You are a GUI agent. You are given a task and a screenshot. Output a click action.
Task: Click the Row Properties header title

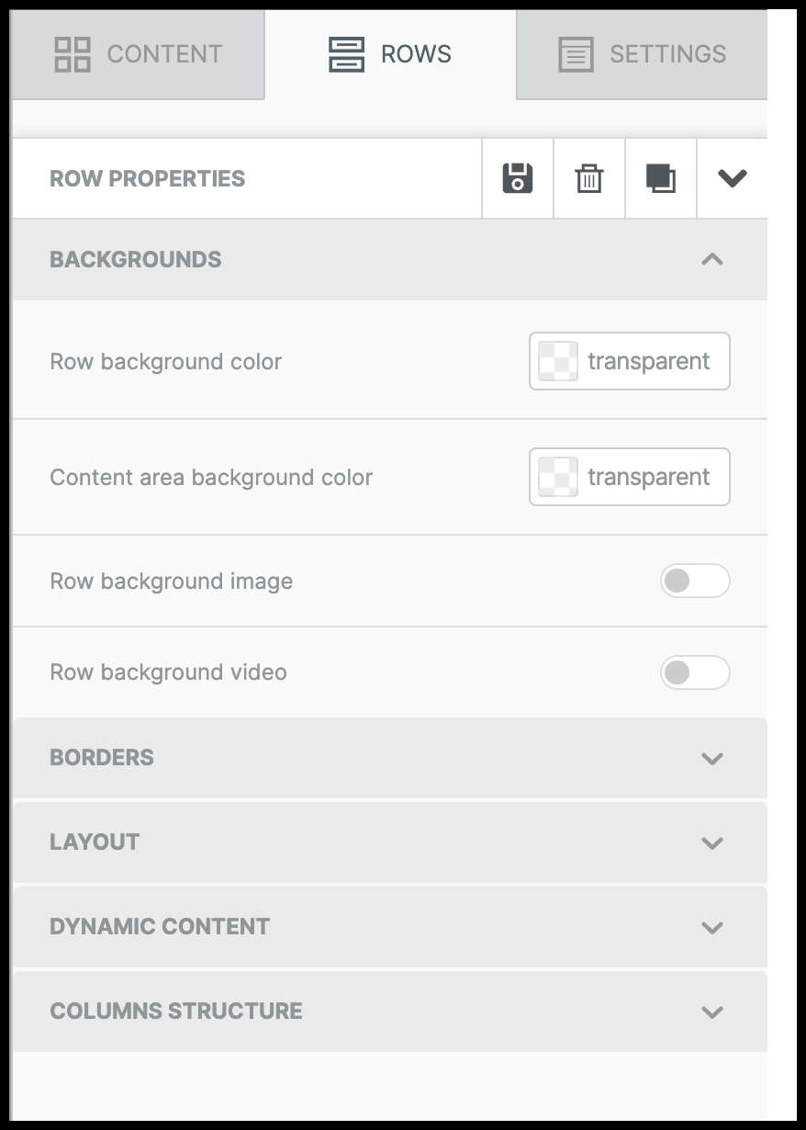tap(148, 178)
